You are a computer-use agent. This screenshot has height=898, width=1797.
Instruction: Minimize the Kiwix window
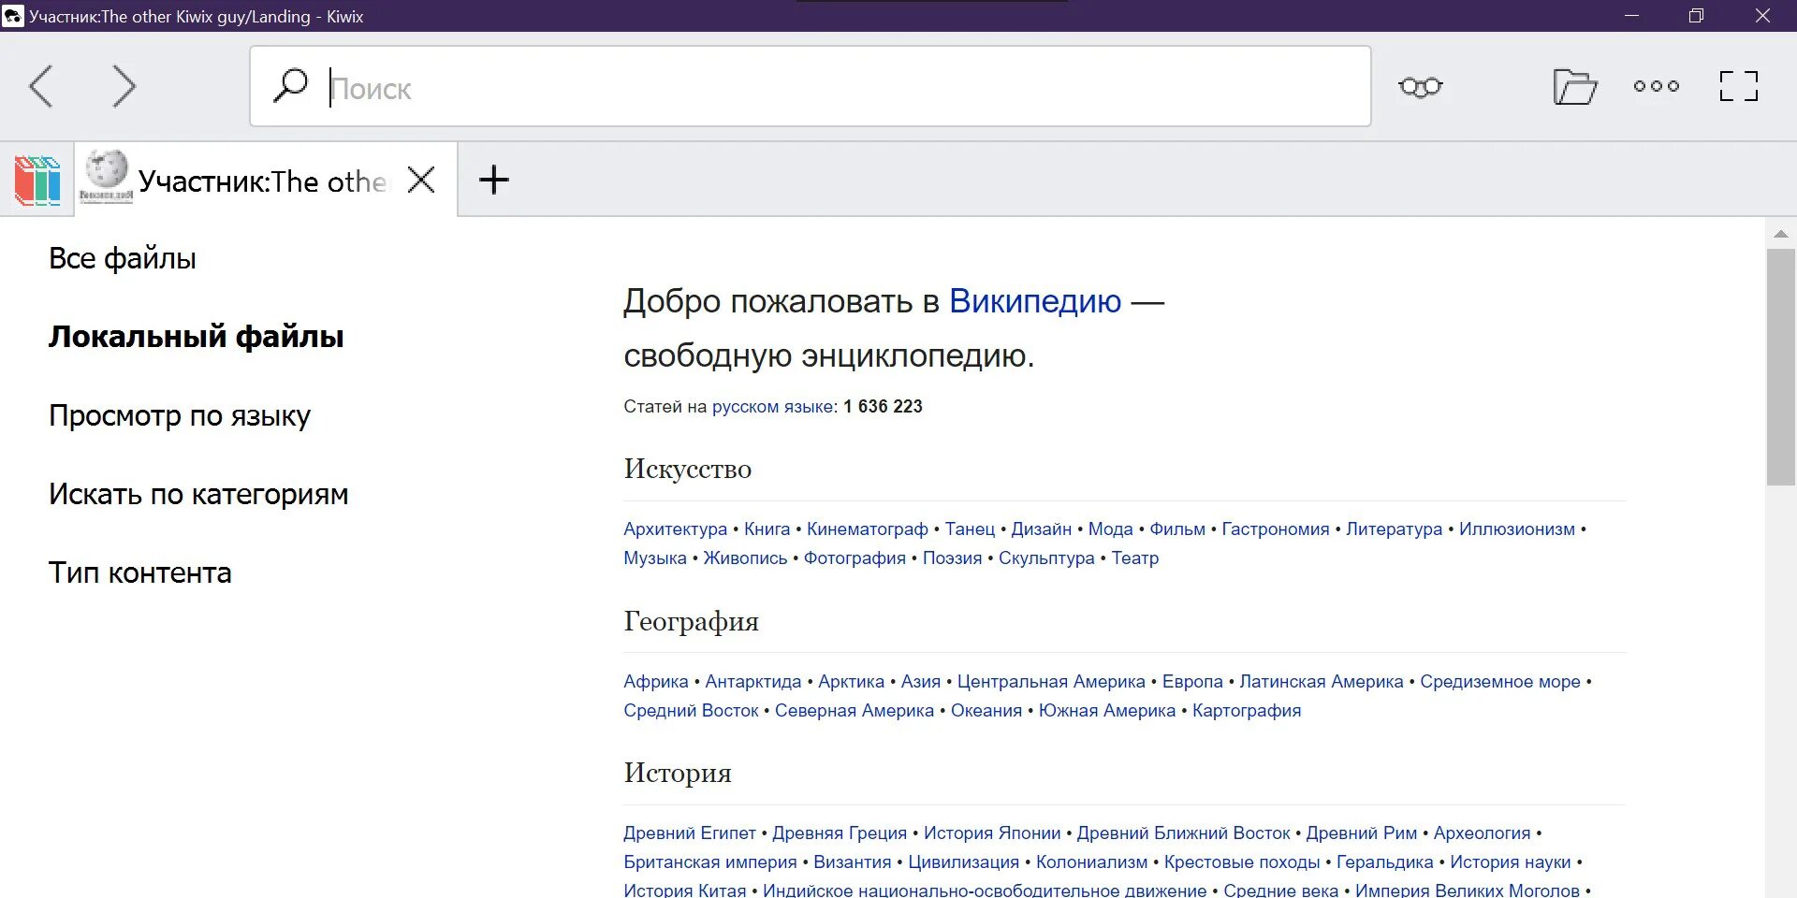1631,16
